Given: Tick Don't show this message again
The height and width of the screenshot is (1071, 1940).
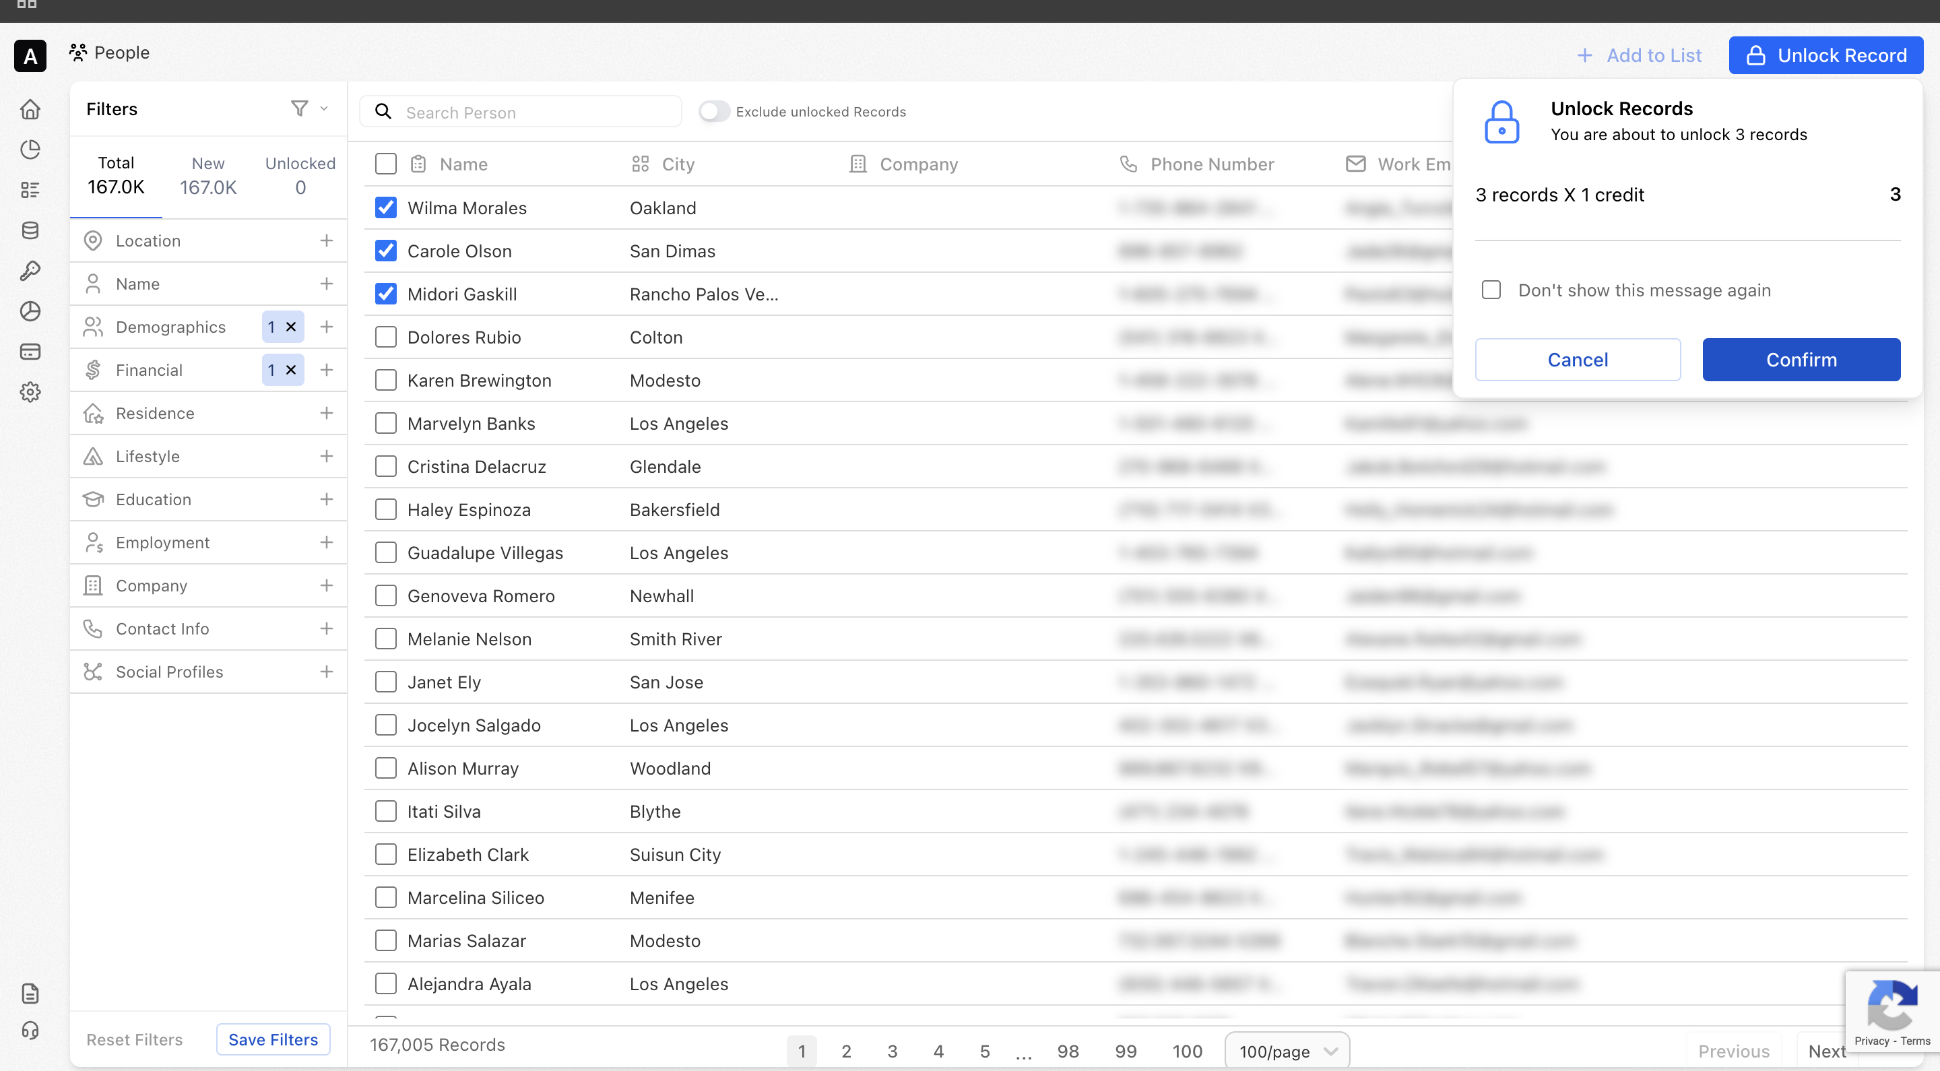Looking at the screenshot, I should (x=1491, y=290).
